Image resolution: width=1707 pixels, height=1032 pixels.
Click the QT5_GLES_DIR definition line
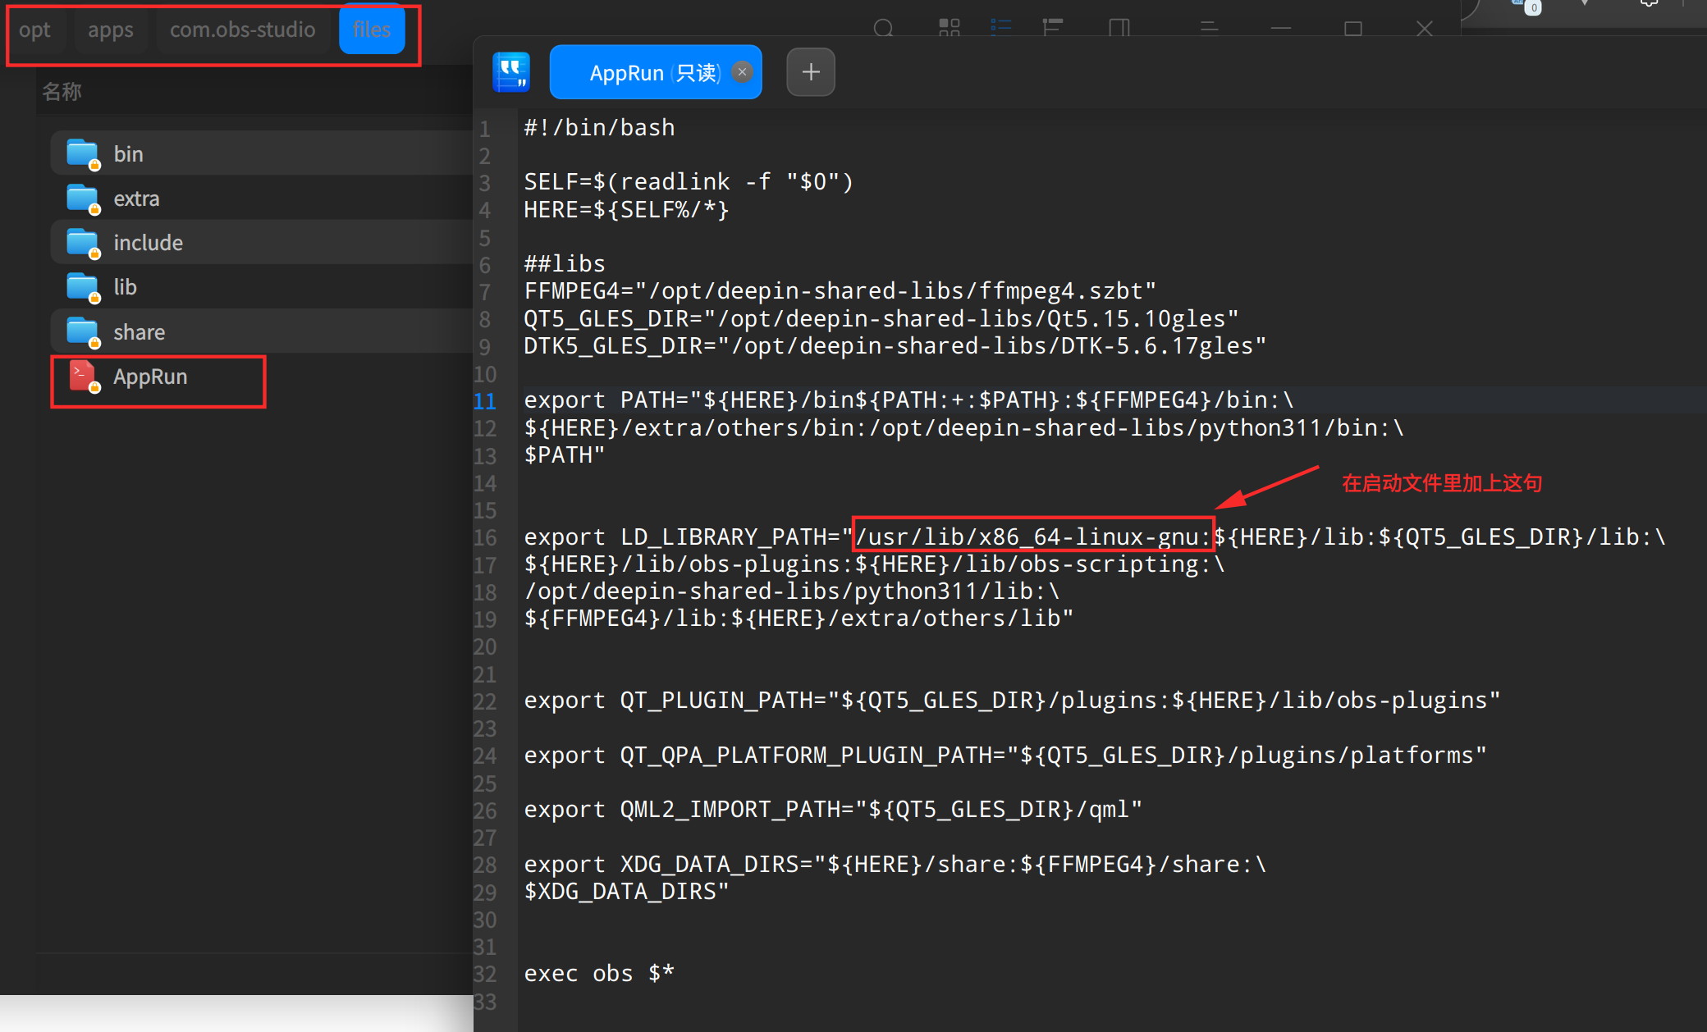point(881,319)
